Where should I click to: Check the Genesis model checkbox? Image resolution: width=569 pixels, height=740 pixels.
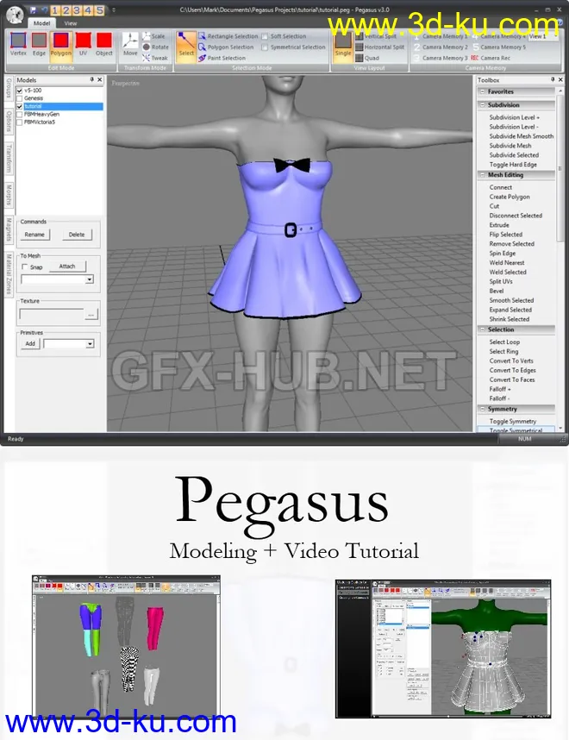coord(19,98)
